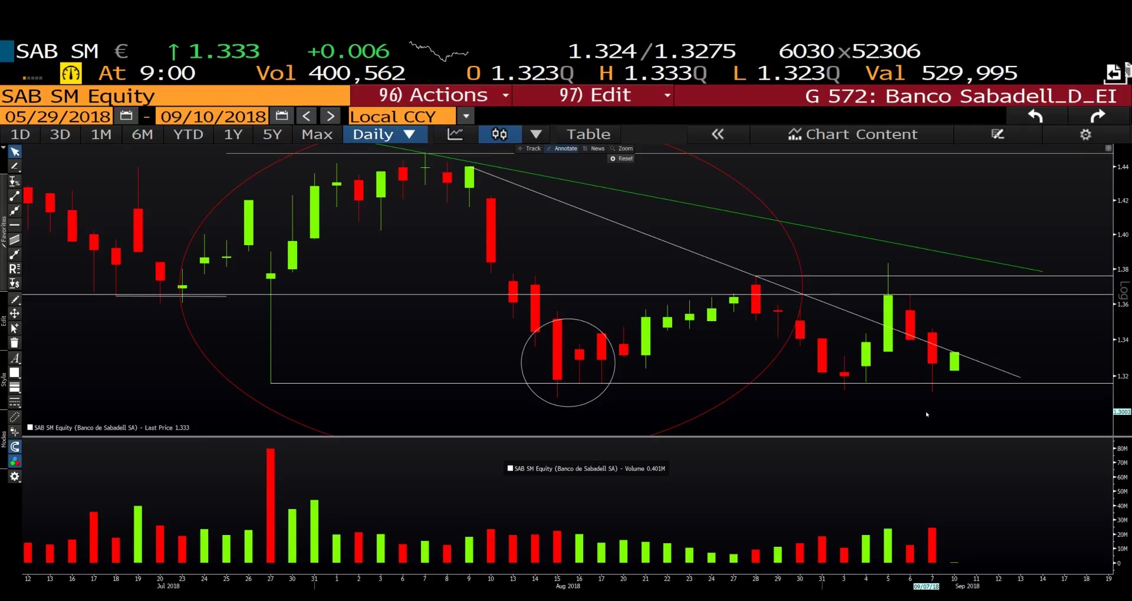Screen dimensions: 1132x601
Task: Activate the pencil edit tool
Action: [x=15, y=299]
